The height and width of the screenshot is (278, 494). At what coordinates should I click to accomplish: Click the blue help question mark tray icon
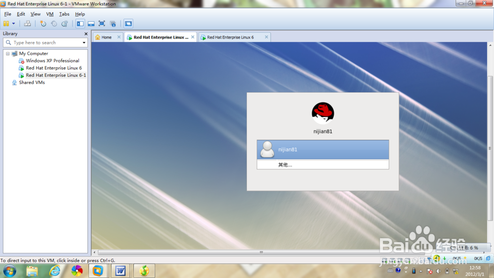coord(398,271)
